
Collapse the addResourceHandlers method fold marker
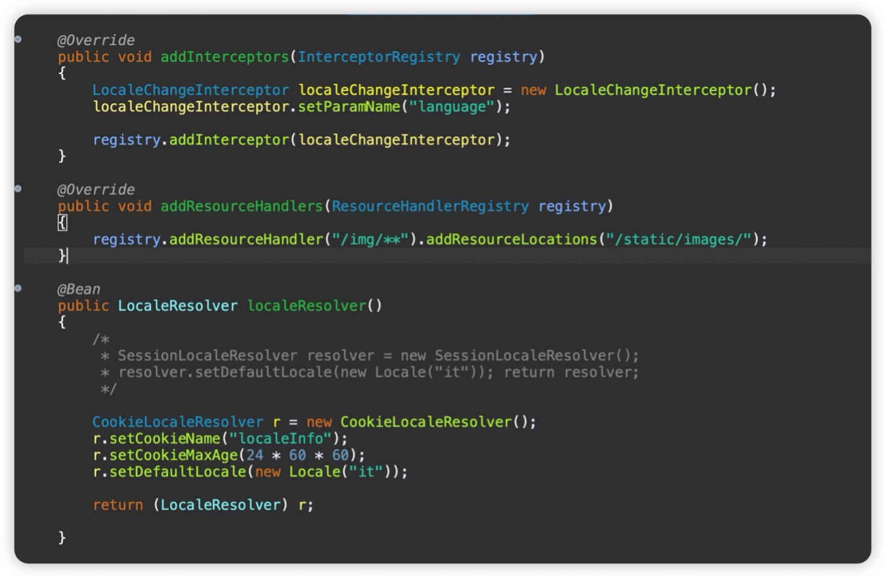pos(18,189)
